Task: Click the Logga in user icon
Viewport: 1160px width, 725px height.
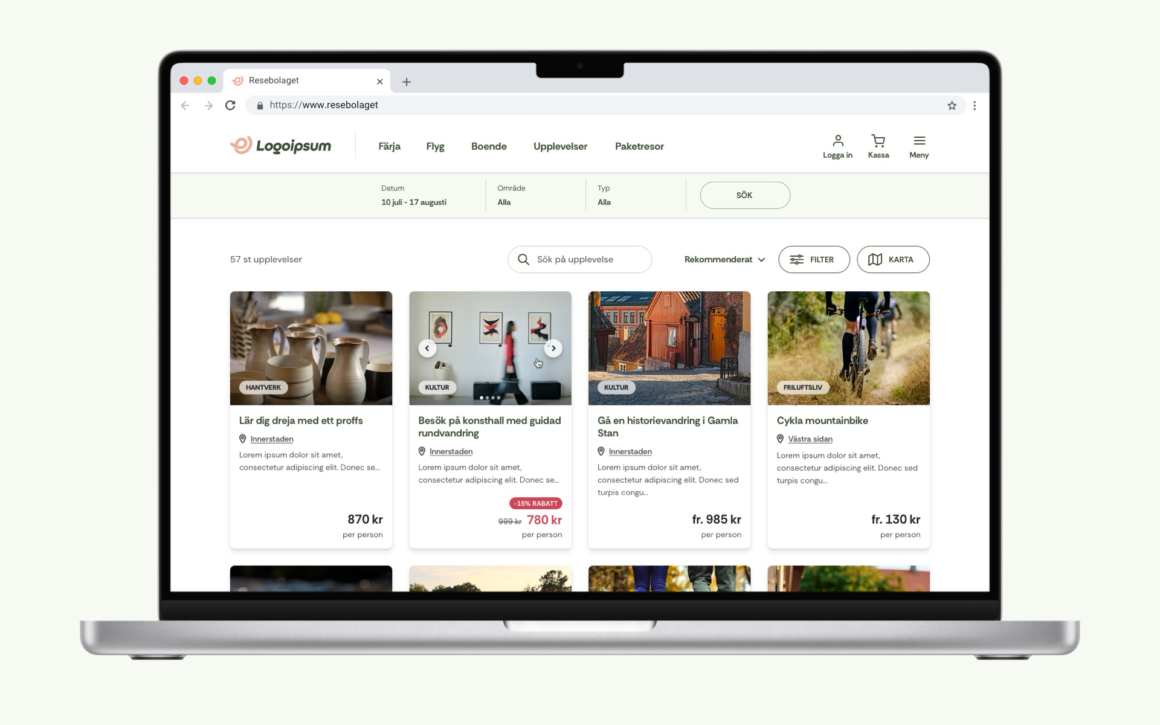Action: pos(837,140)
